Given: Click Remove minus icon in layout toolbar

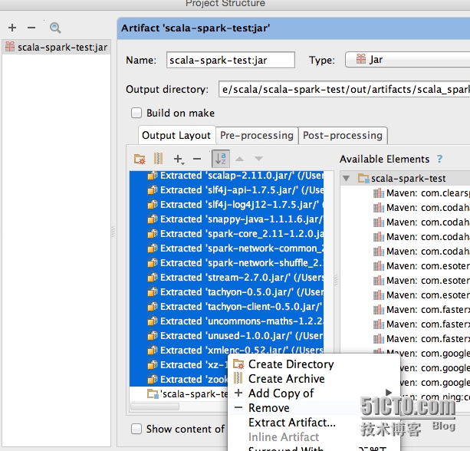Looking at the screenshot, I should (x=197, y=159).
